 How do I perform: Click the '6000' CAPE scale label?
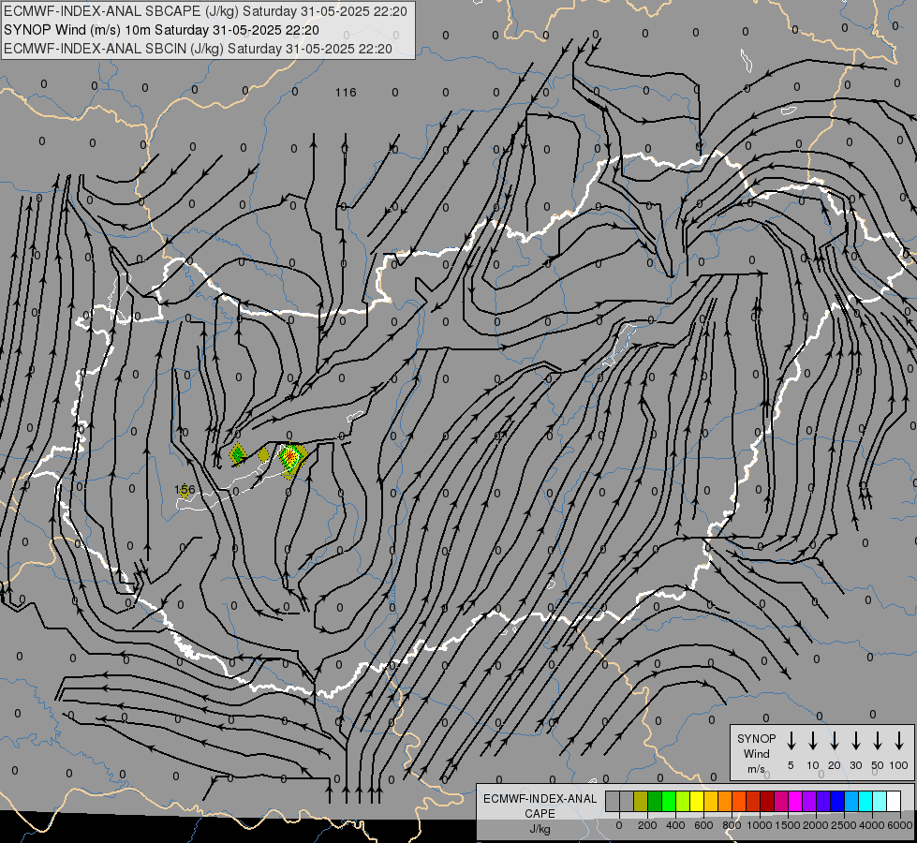(900, 825)
